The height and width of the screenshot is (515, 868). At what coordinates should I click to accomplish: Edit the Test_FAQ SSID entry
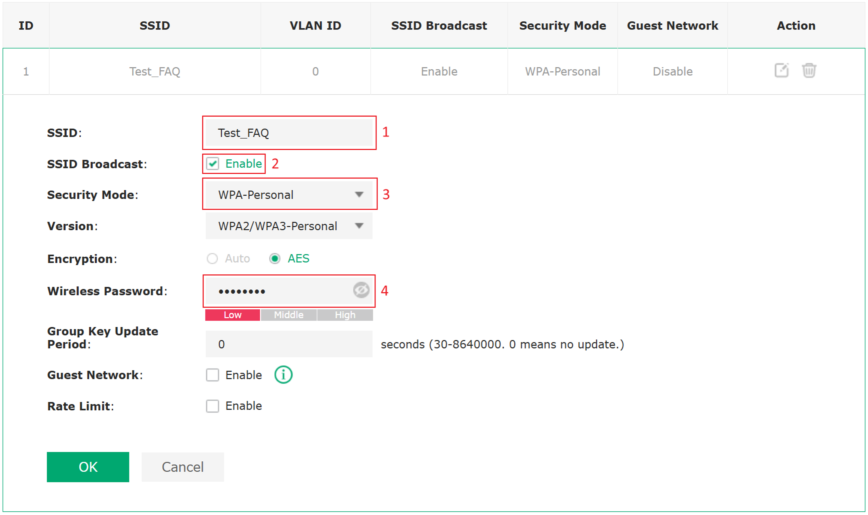pos(782,70)
